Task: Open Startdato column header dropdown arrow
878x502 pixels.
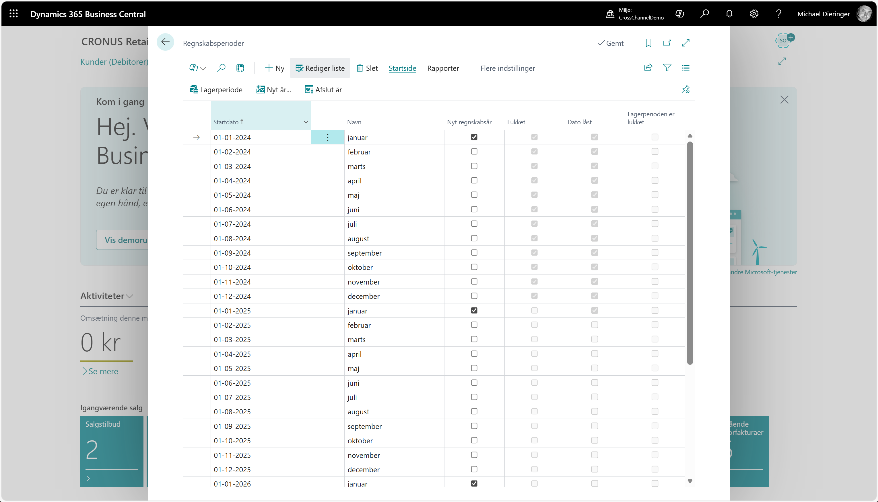Action: coord(306,122)
